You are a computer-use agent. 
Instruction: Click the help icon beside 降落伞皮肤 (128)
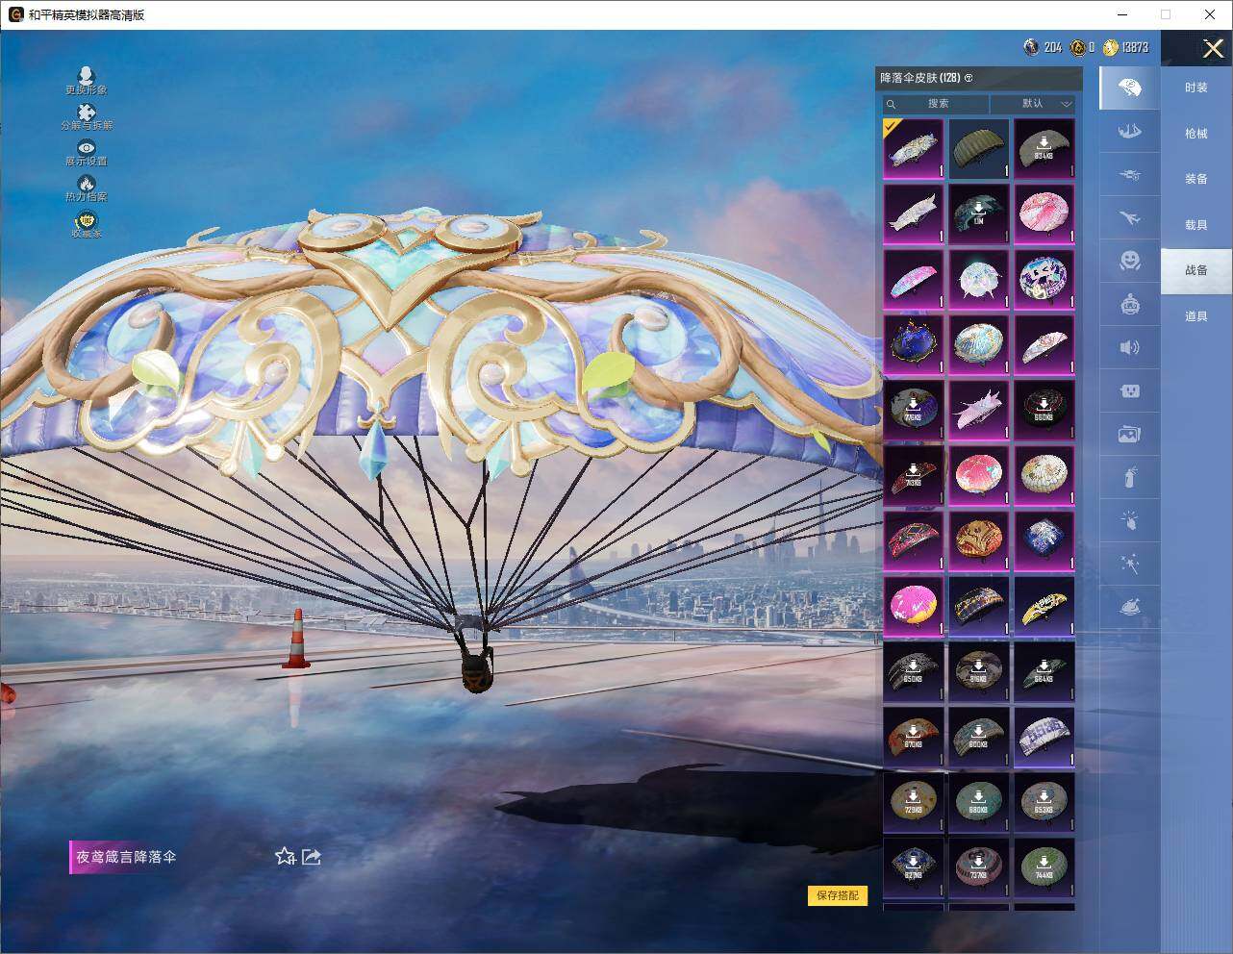point(969,78)
